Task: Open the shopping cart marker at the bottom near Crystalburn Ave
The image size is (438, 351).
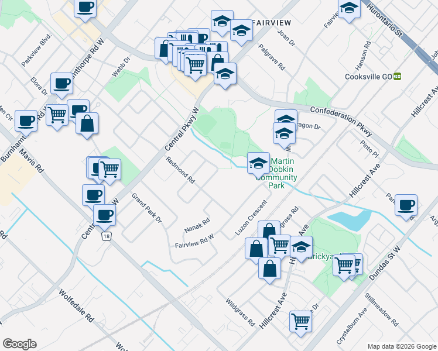Action: pos(300,323)
